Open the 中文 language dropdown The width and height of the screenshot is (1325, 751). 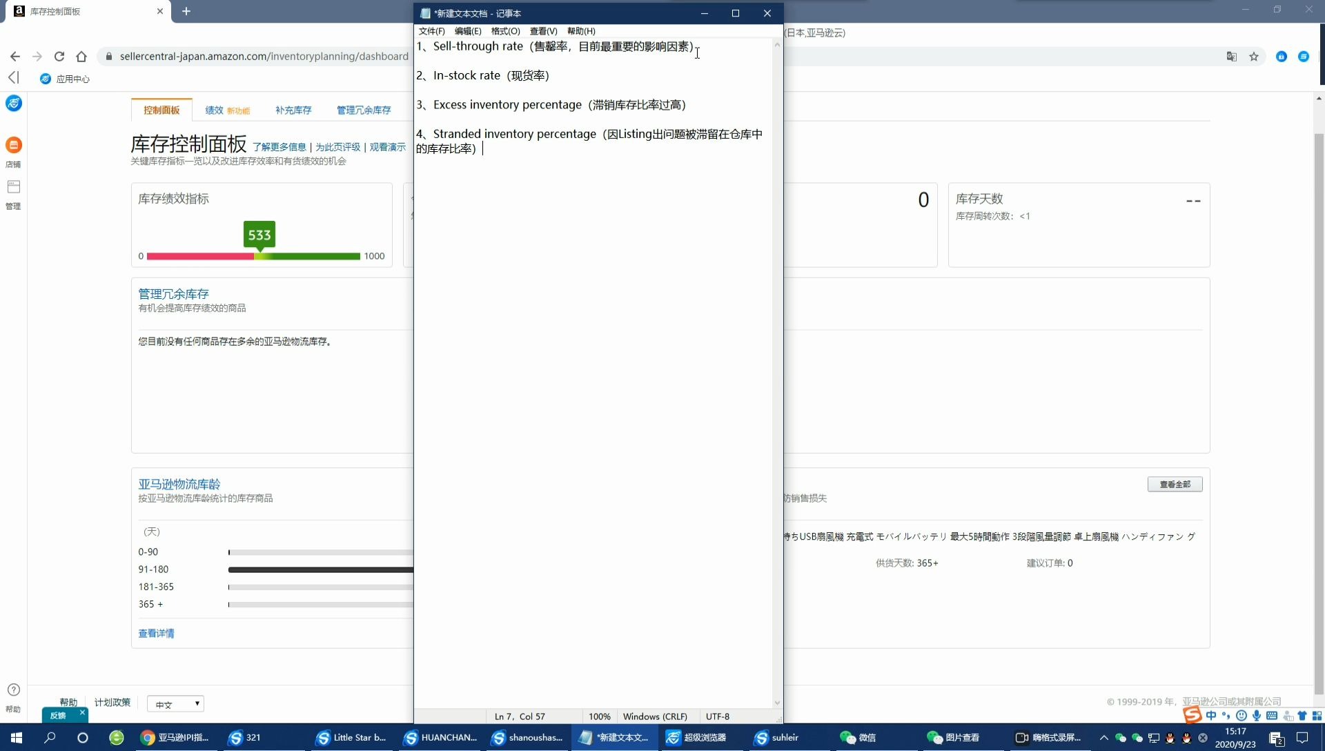click(175, 704)
